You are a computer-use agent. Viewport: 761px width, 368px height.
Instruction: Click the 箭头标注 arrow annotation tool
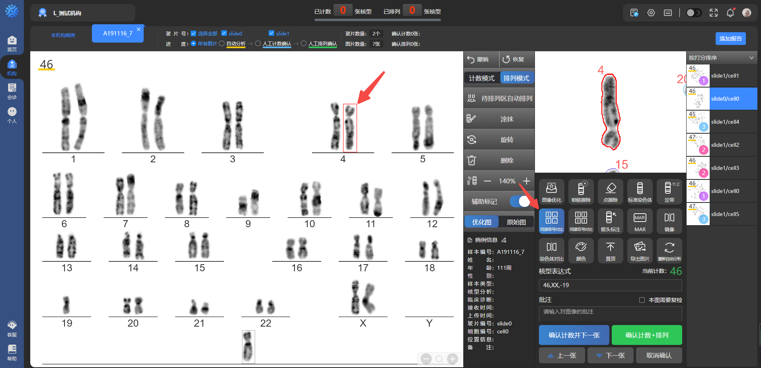(610, 221)
